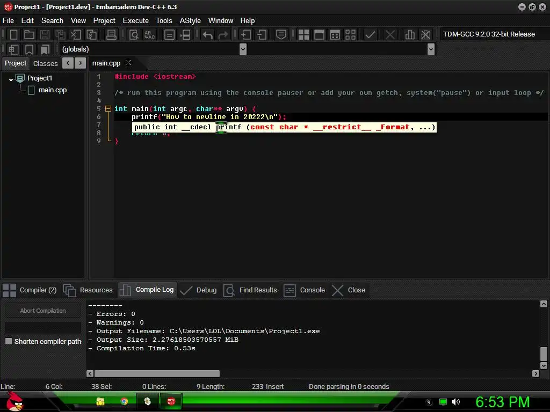
Task: Open a project or file via folder icon
Action: pos(29,35)
